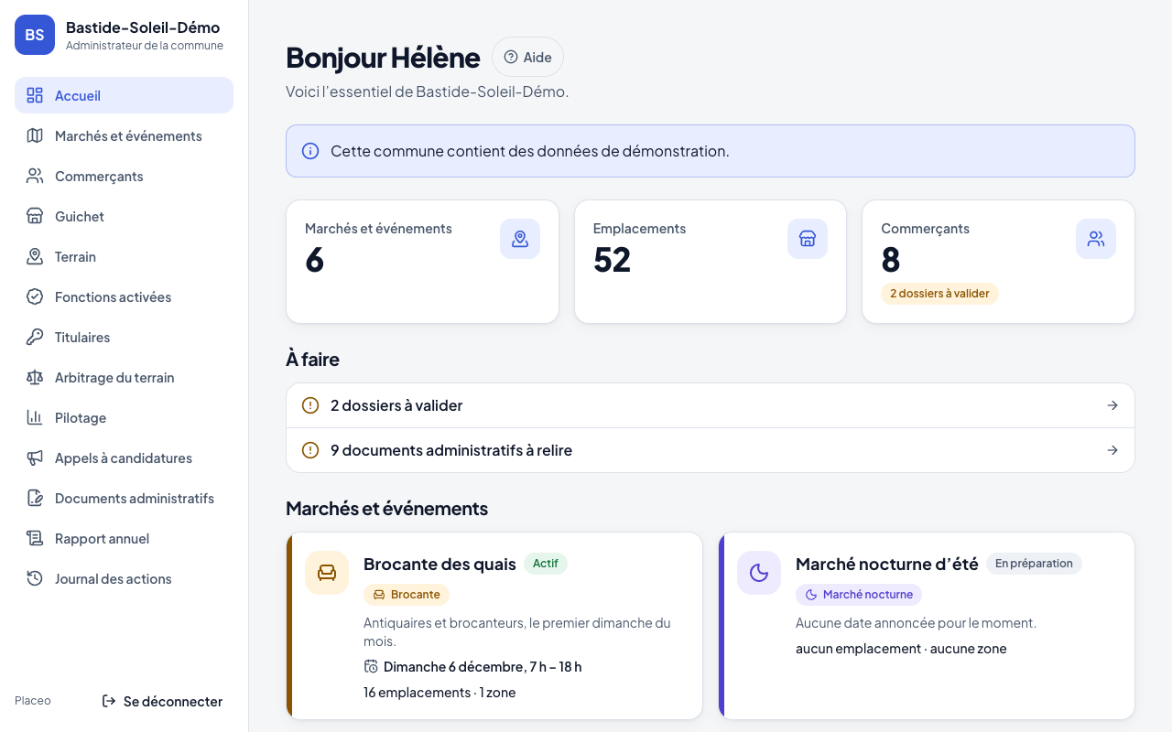Select Fonctions activées in navigation
The height and width of the screenshot is (732, 1172).
(124, 296)
